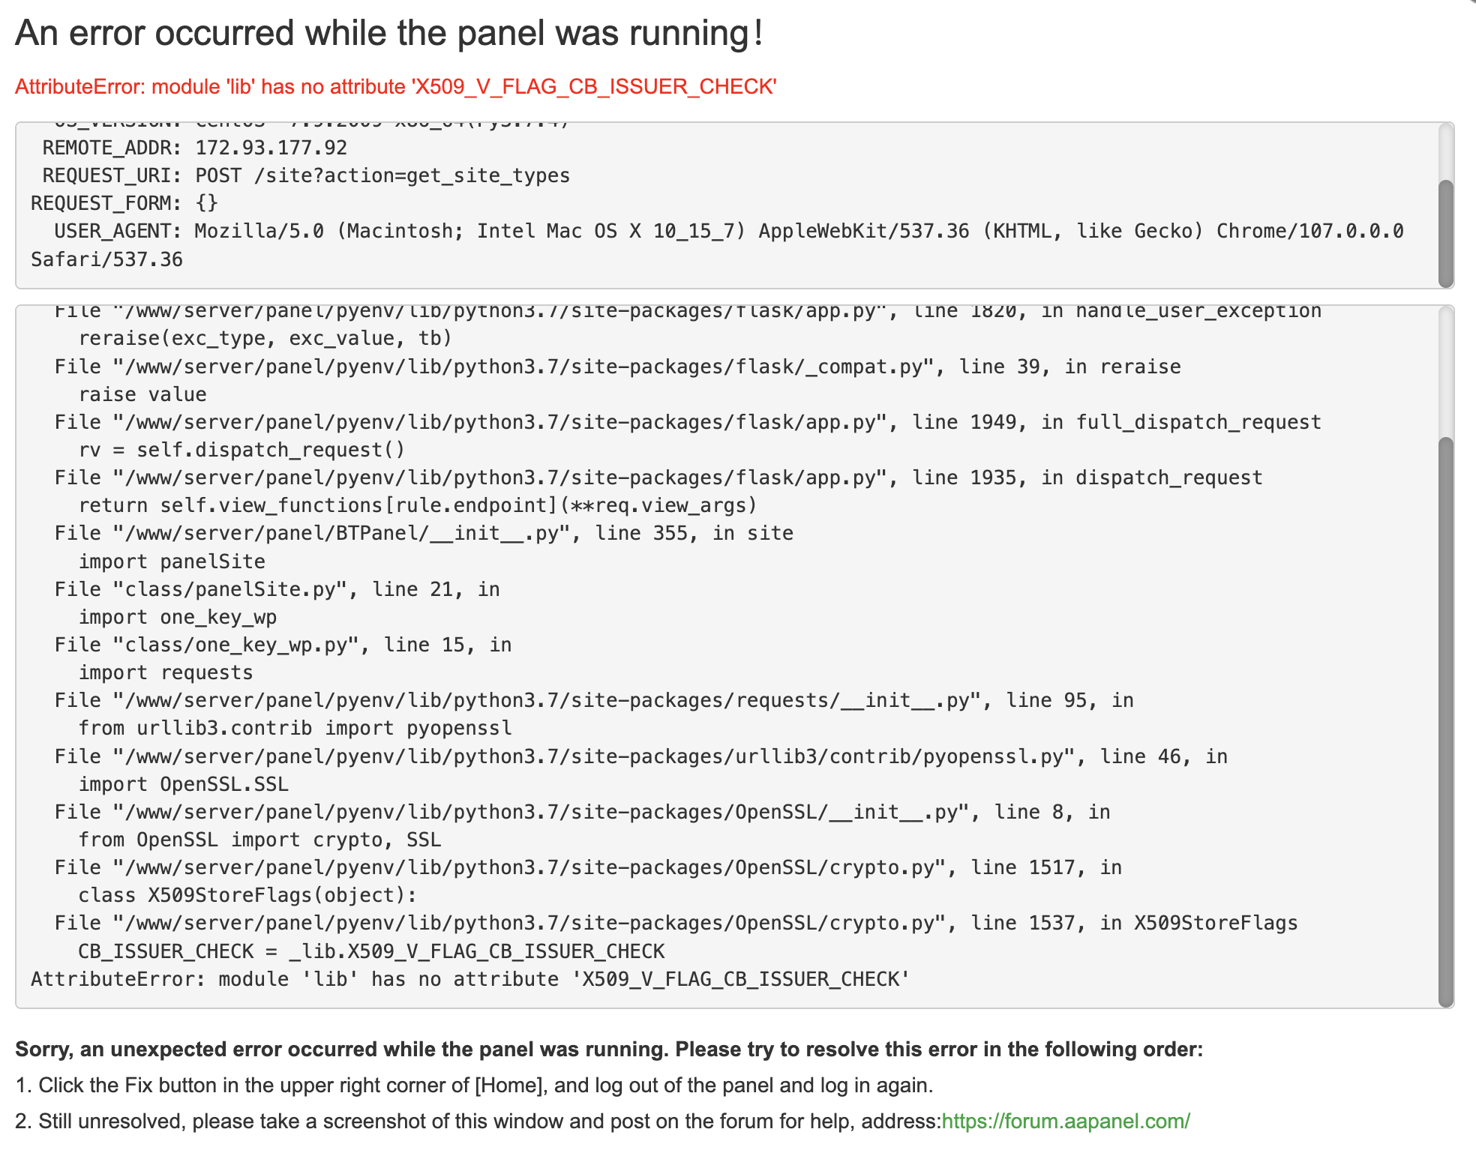This screenshot has height=1156, width=1476.
Task: Click the request info scrollbar track above the thumb
Action: [x=1445, y=150]
